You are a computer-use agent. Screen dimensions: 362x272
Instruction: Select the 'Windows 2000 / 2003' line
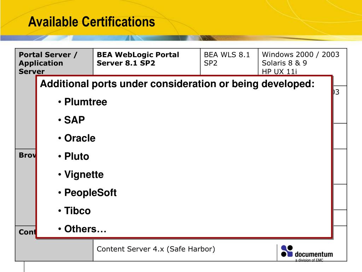click(300, 54)
